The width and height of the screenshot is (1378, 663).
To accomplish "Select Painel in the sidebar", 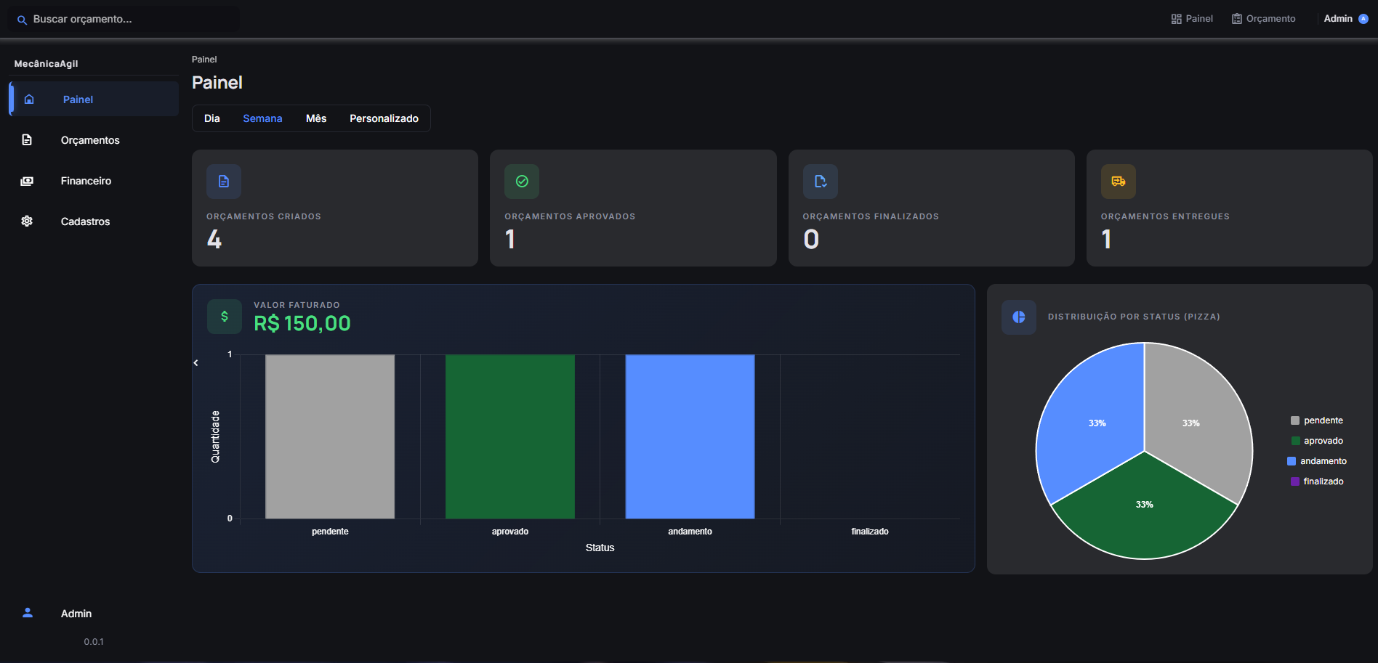I will pyautogui.click(x=94, y=99).
